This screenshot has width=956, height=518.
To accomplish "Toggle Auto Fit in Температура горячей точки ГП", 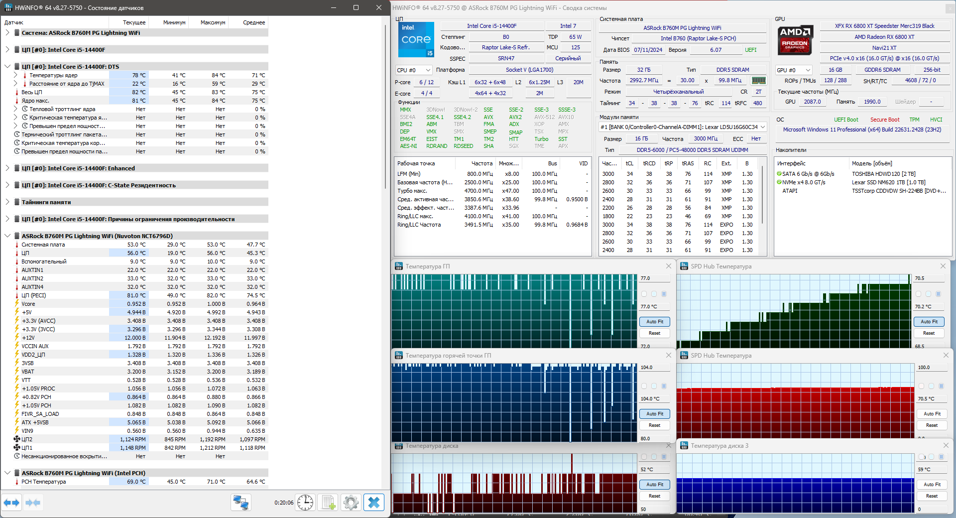I will tap(654, 414).
